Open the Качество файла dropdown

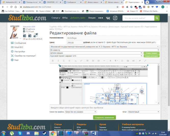click(81, 112)
